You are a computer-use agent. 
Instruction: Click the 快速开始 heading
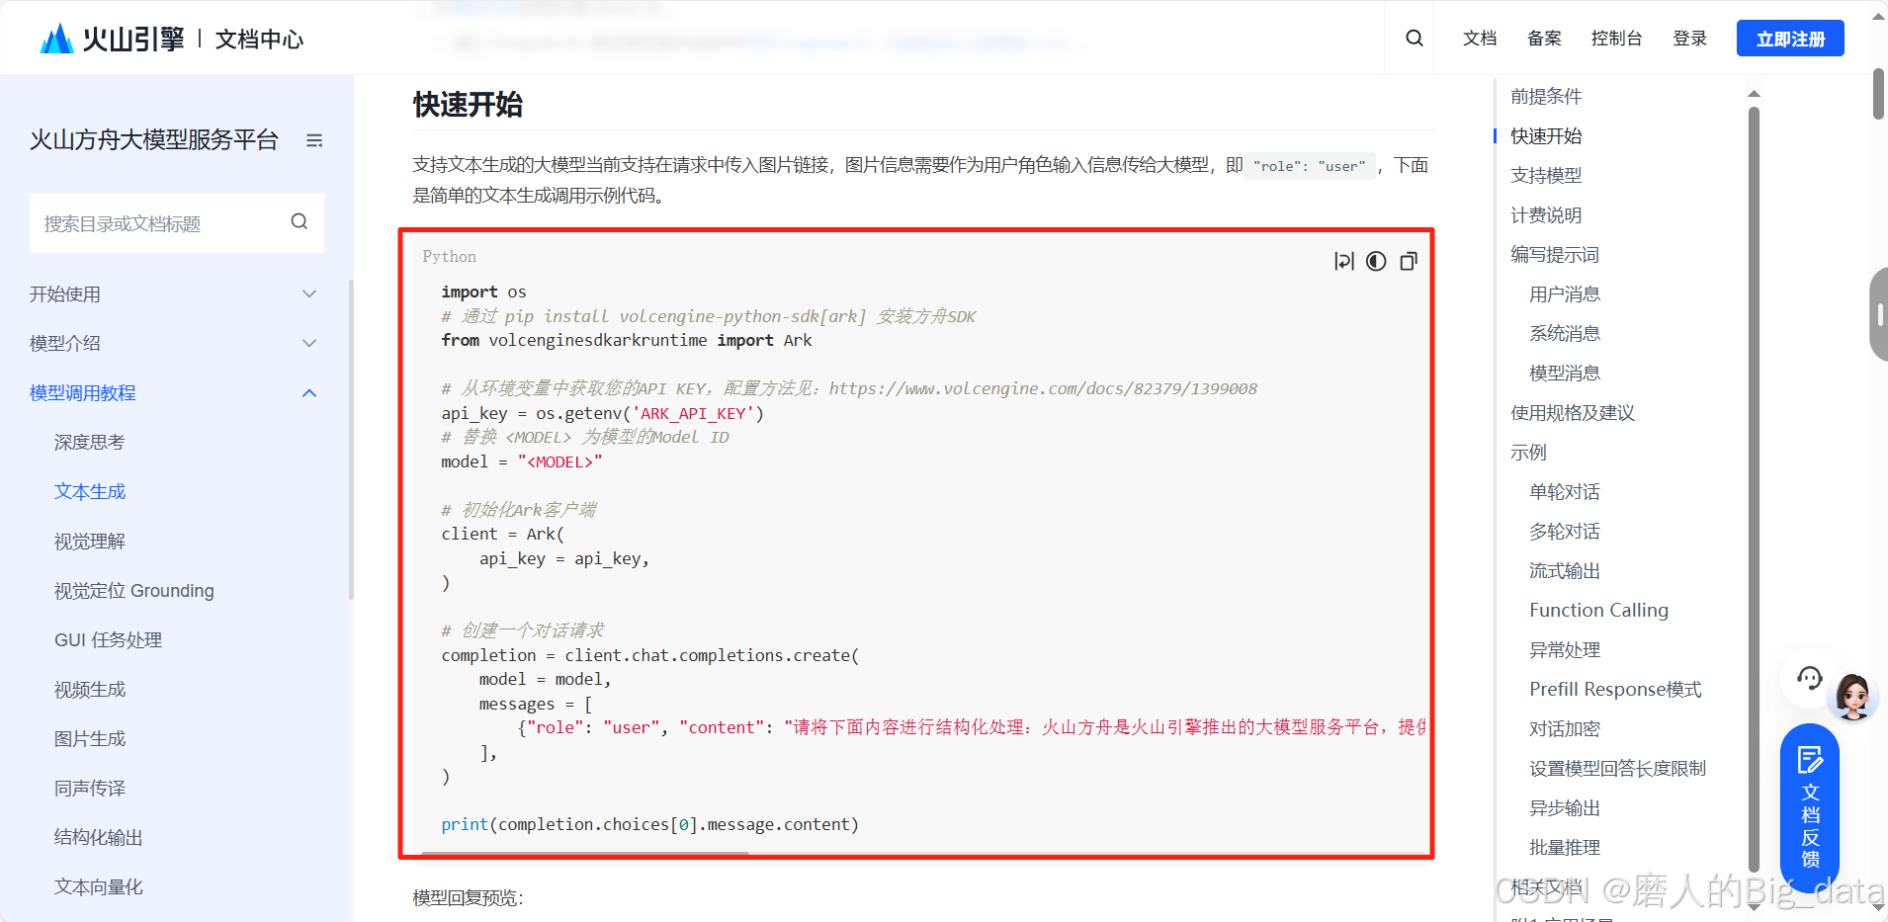[x=468, y=105]
